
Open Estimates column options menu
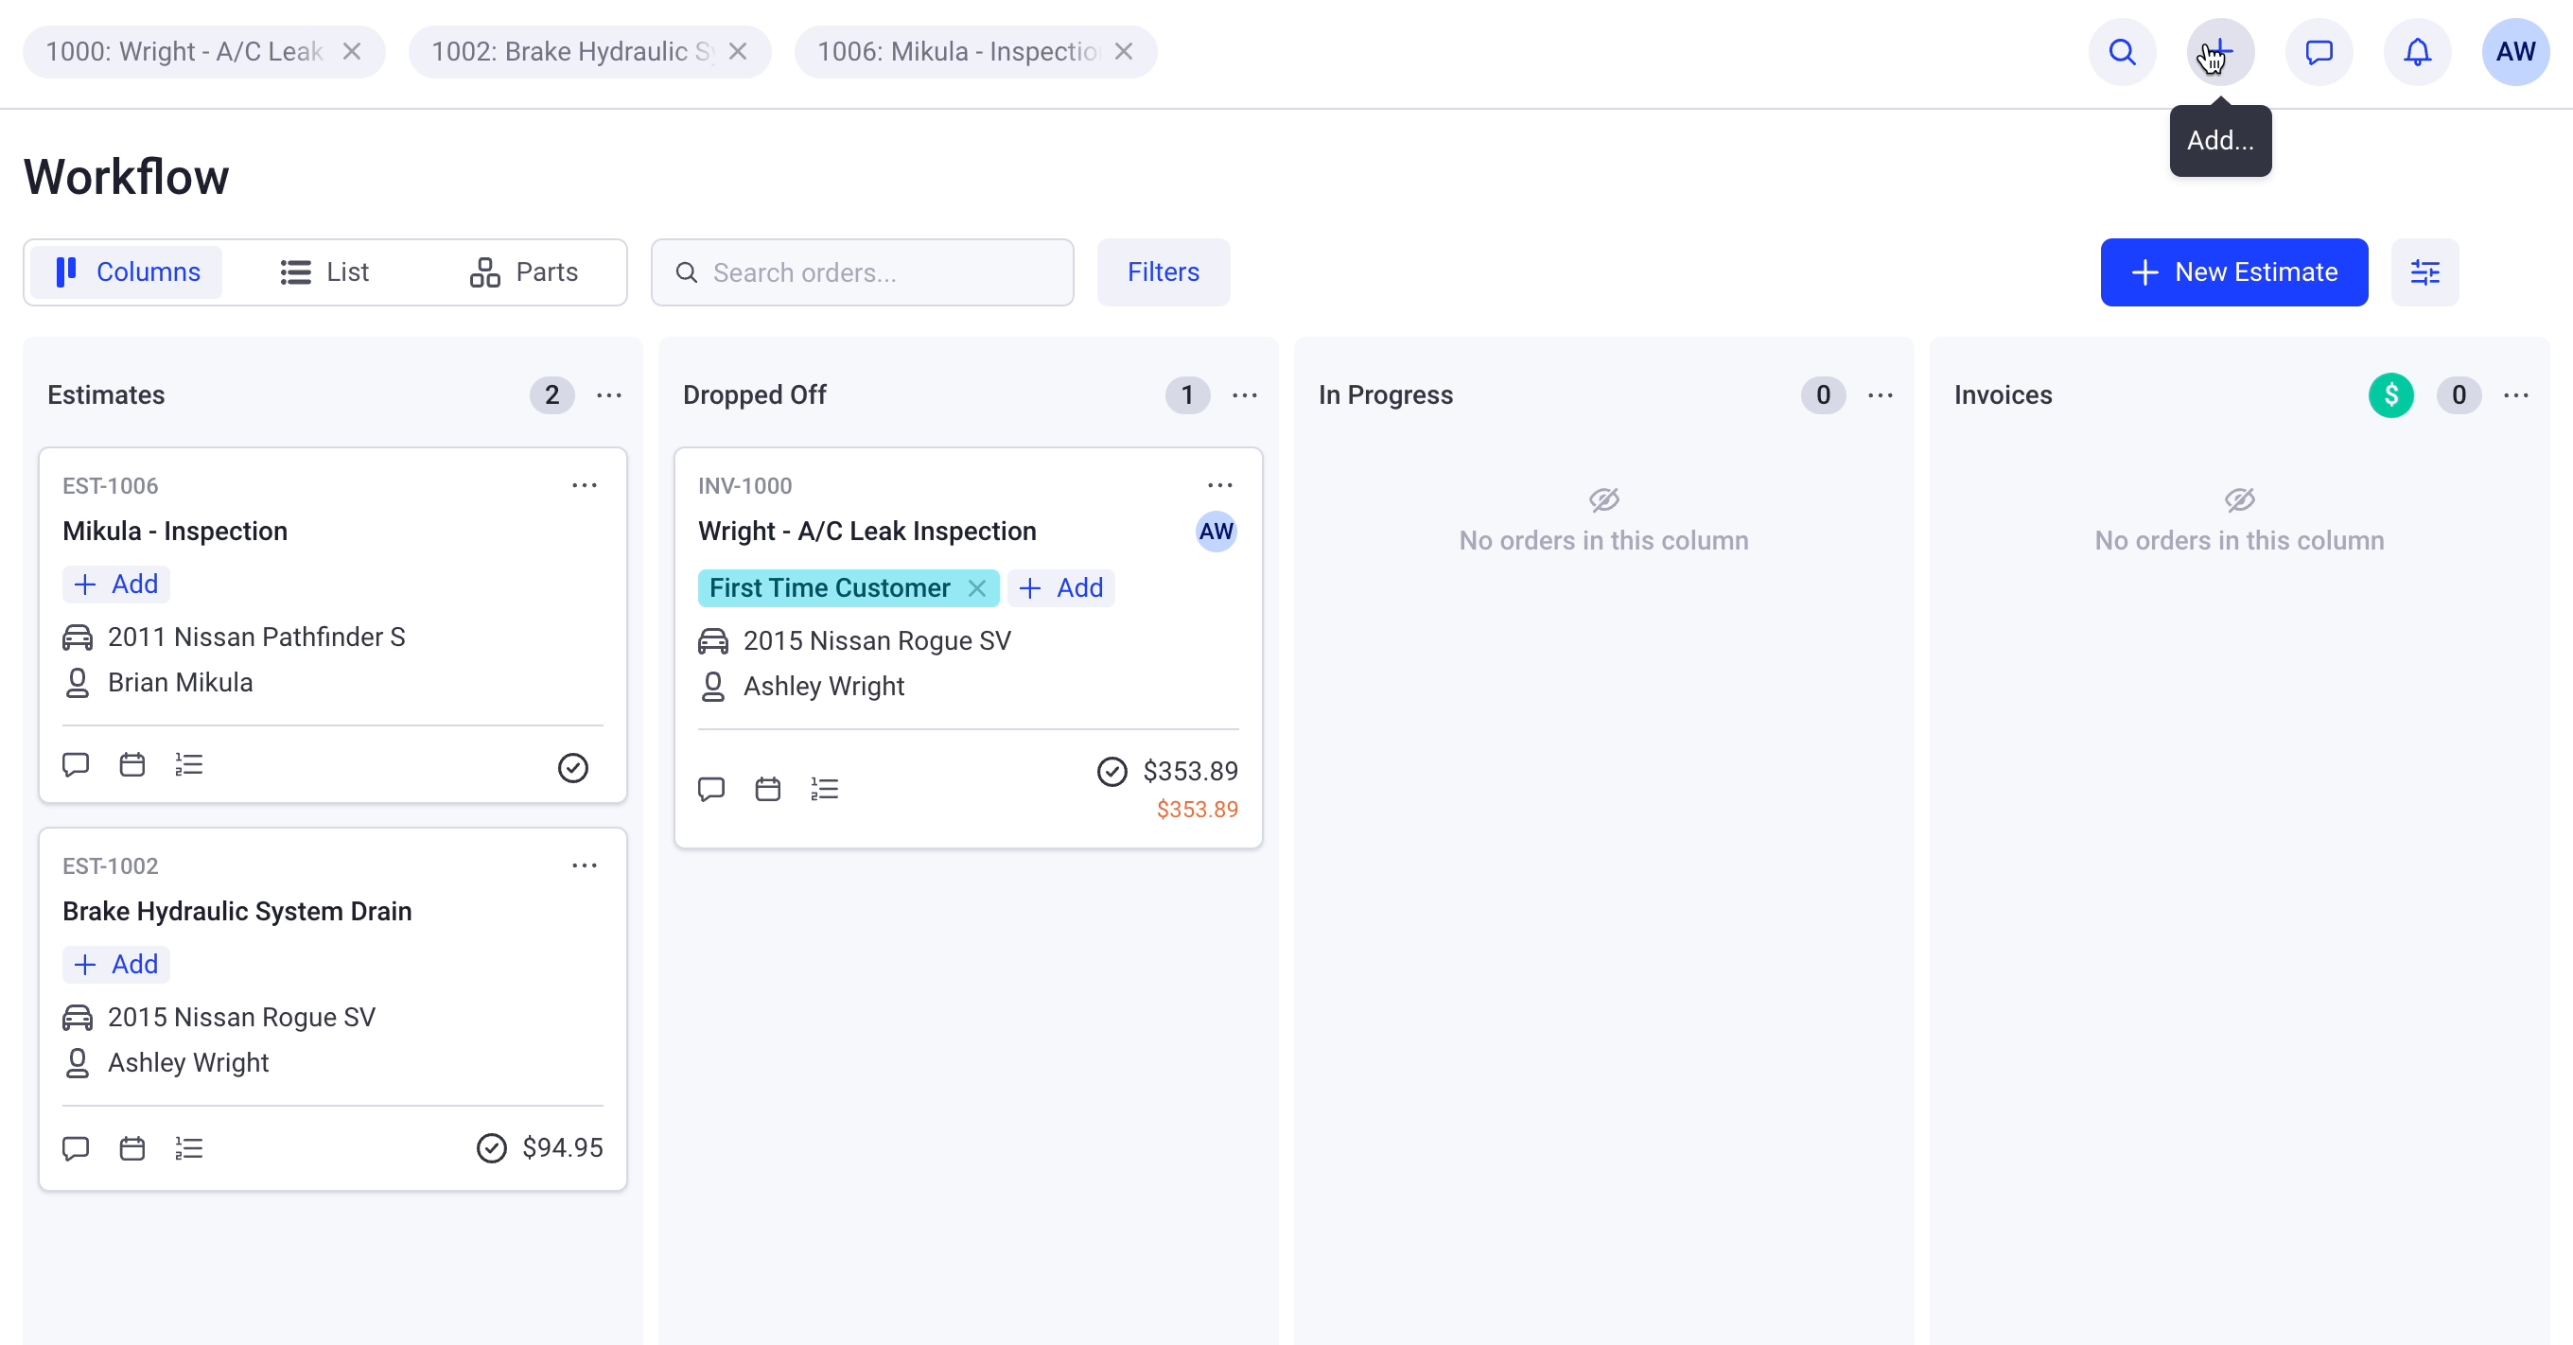click(x=609, y=395)
